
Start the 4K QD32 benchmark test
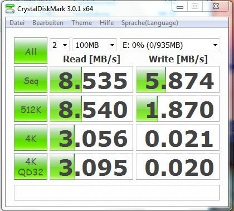tap(31, 166)
